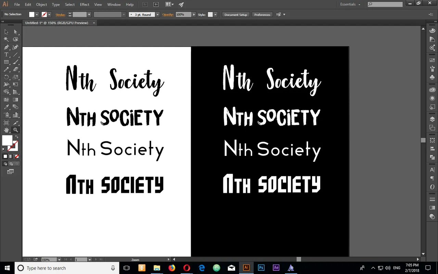Choose the Pencil tool
The image size is (438, 274).
[x=6, y=70]
